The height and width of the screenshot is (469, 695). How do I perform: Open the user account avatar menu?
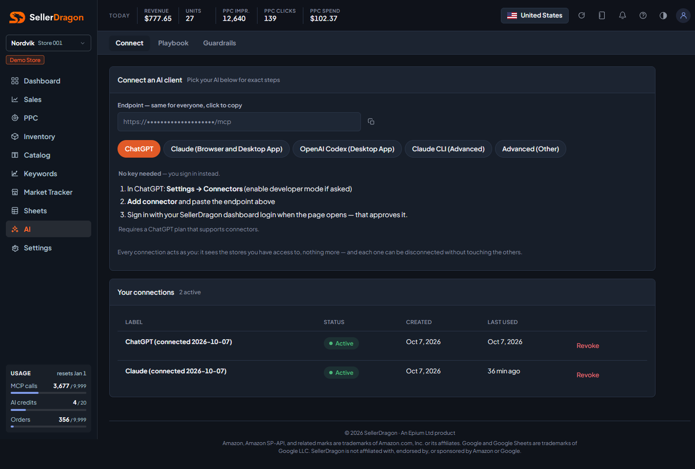(x=683, y=16)
